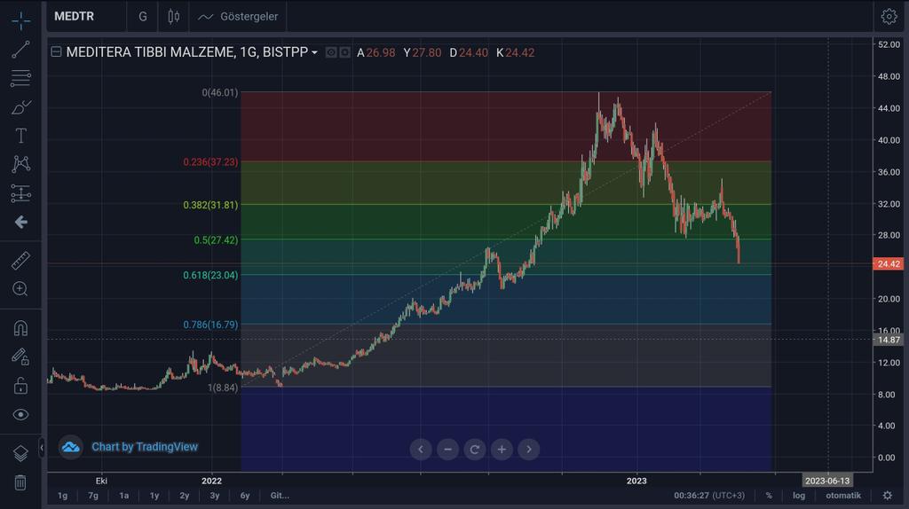Select the crosshair cursor tool

(21, 21)
